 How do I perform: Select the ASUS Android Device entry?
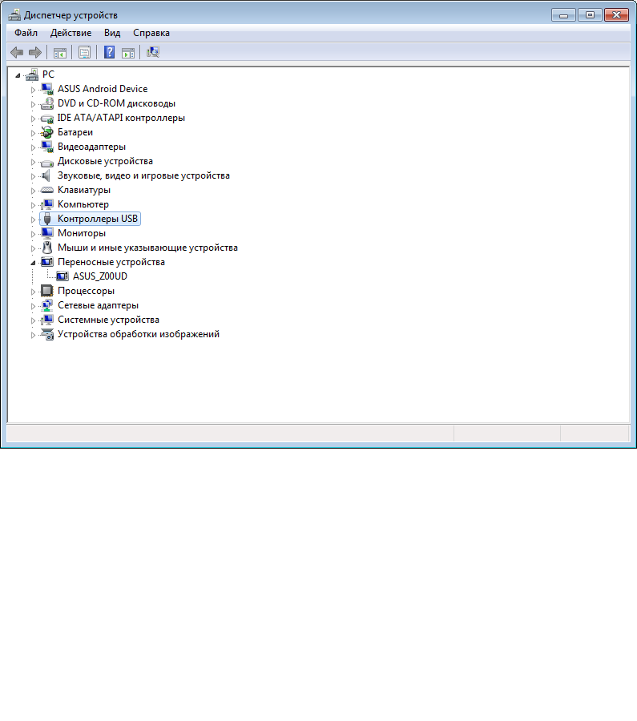pos(102,89)
